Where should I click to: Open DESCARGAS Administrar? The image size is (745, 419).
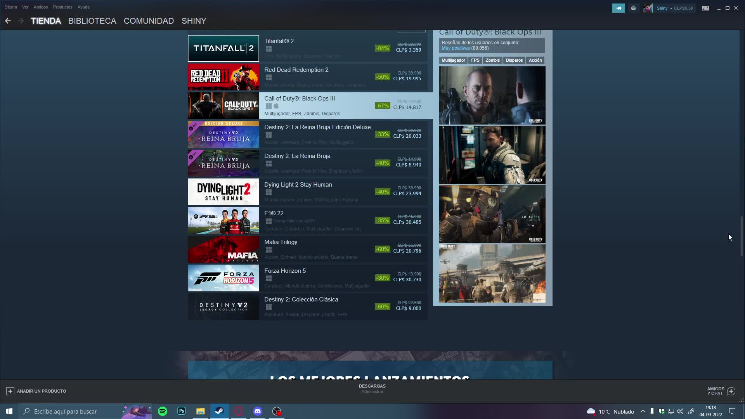pyautogui.click(x=372, y=388)
